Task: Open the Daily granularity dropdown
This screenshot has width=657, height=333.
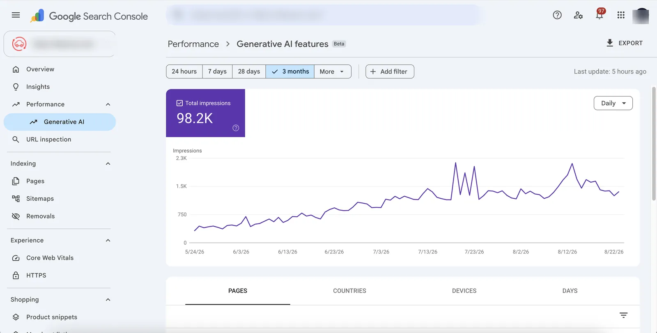Action: click(613, 103)
